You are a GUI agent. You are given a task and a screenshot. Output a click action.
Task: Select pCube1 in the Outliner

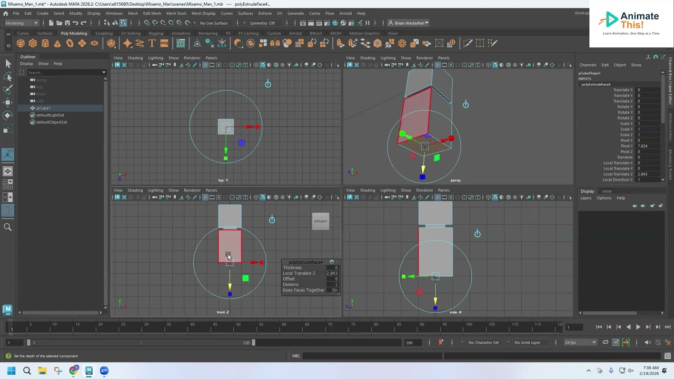pos(43,108)
